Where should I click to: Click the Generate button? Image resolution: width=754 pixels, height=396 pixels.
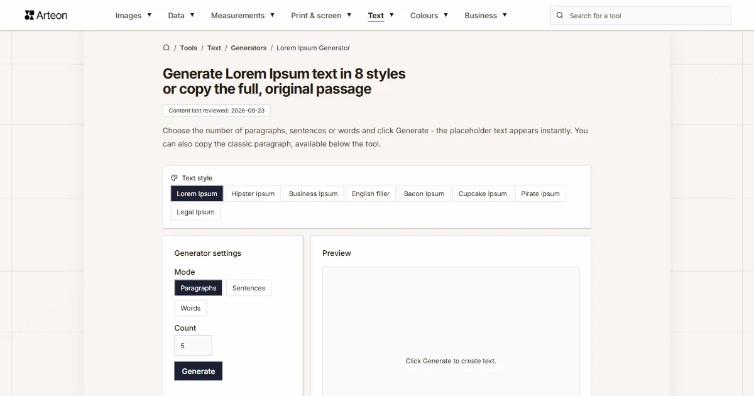pyautogui.click(x=199, y=371)
